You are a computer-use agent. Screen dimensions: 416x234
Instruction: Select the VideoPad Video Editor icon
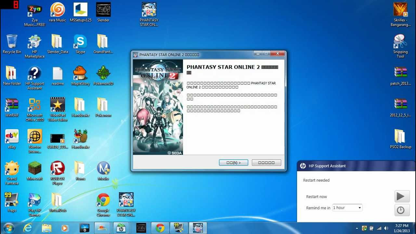point(58,110)
